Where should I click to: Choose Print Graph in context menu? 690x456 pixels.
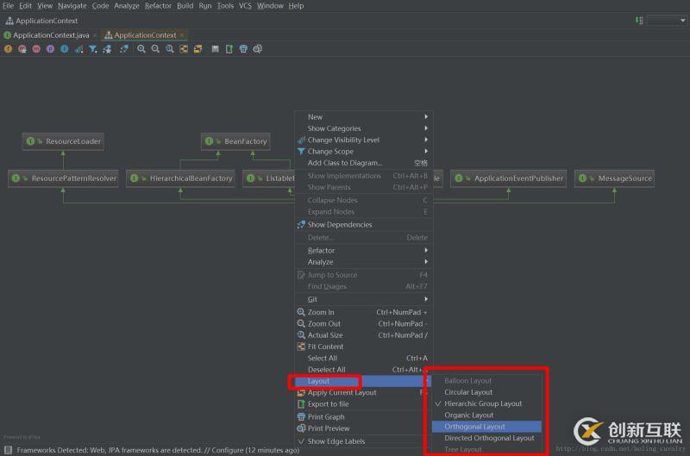[361, 416]
